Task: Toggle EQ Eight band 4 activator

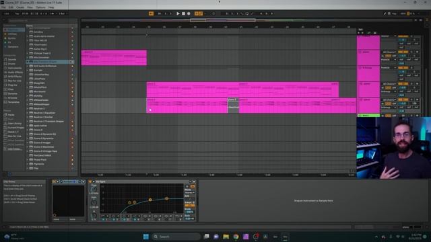Action: (135, 220)
